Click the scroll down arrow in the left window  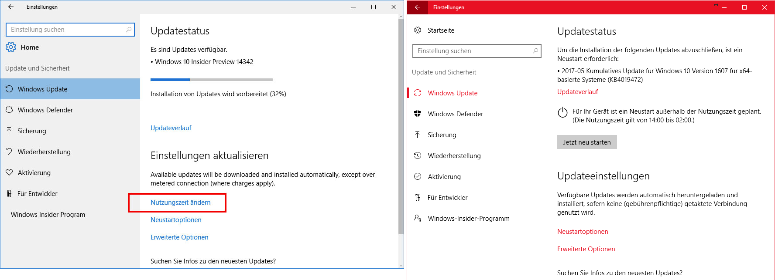point(401,265)
